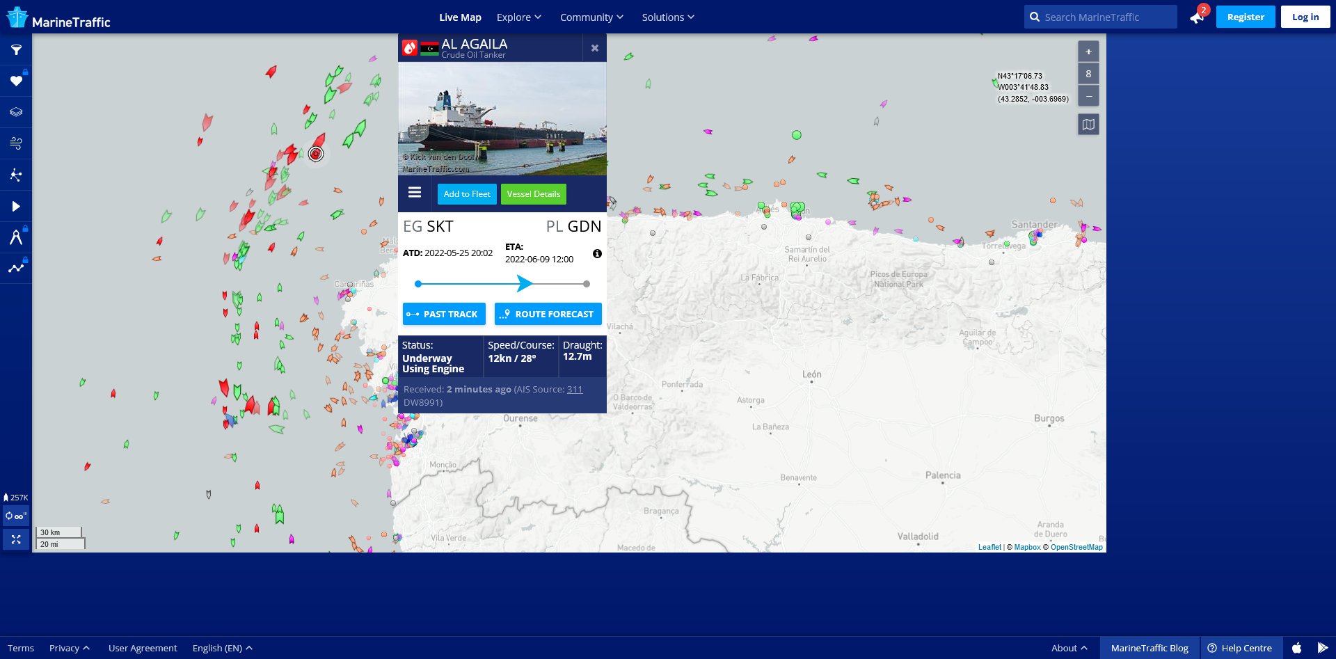1336x659 pixels.
Task: Click the 257K vessel count indicator
Action: 16,498
